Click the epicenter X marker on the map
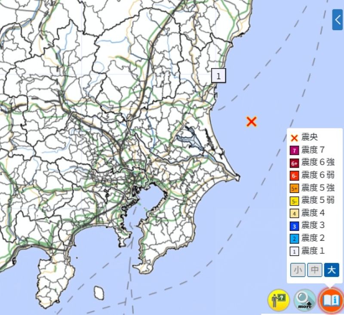 pyautogui.click(x=252, y=122)
